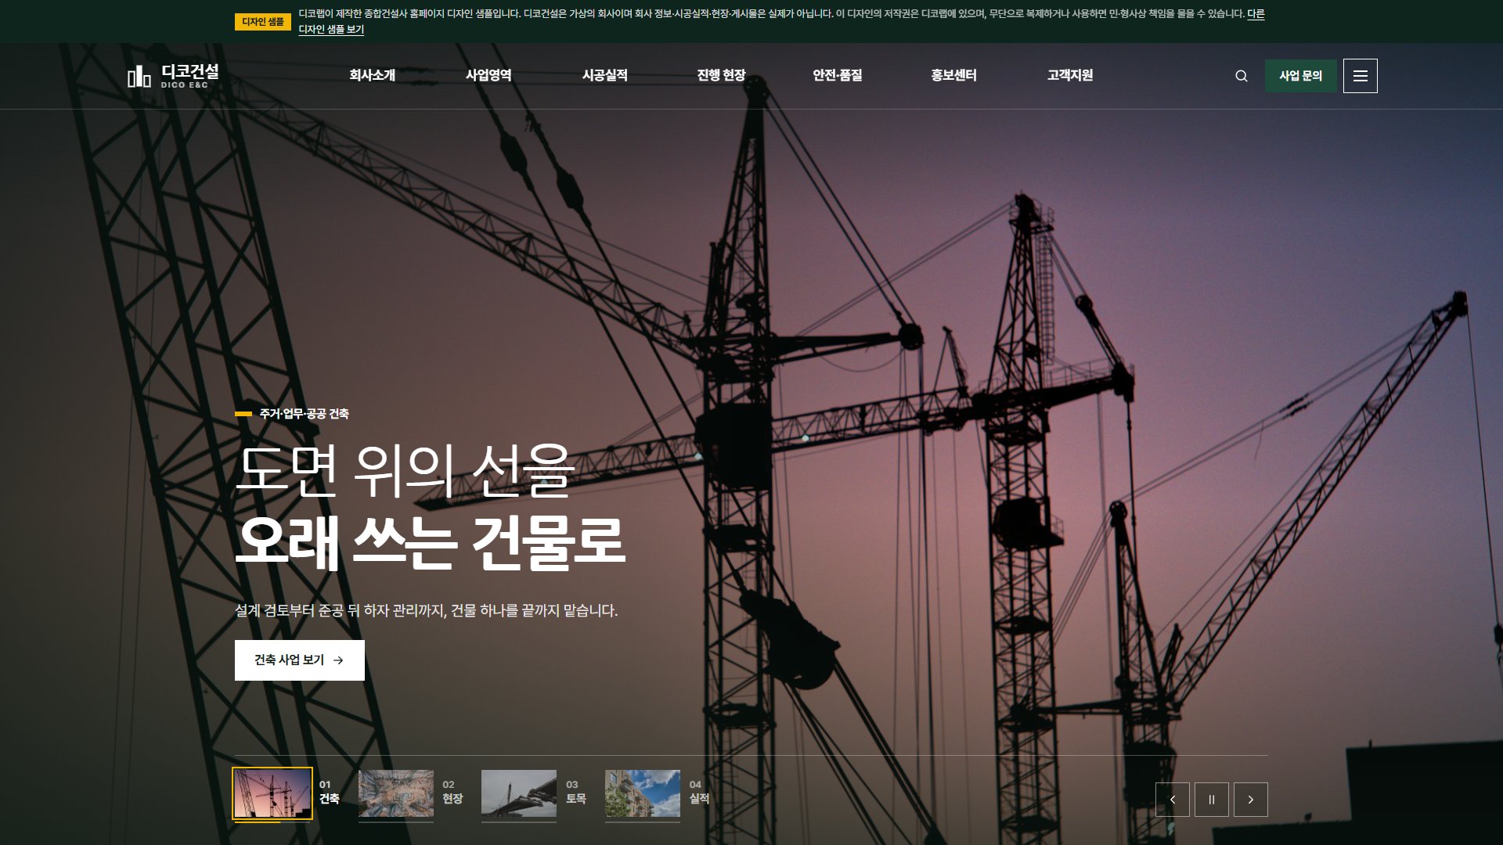Open the hamburger menu button
1503x845 pixels.
[1361, 76]
